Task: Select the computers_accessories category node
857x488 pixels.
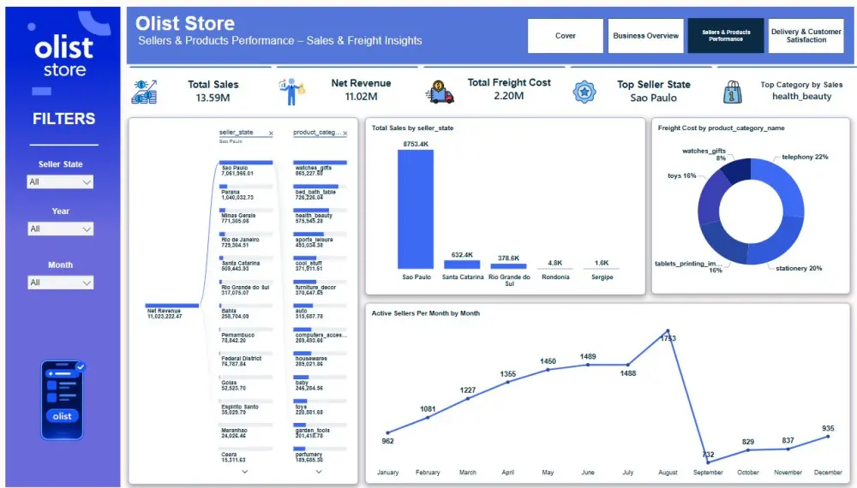Action: coord(321,335)
